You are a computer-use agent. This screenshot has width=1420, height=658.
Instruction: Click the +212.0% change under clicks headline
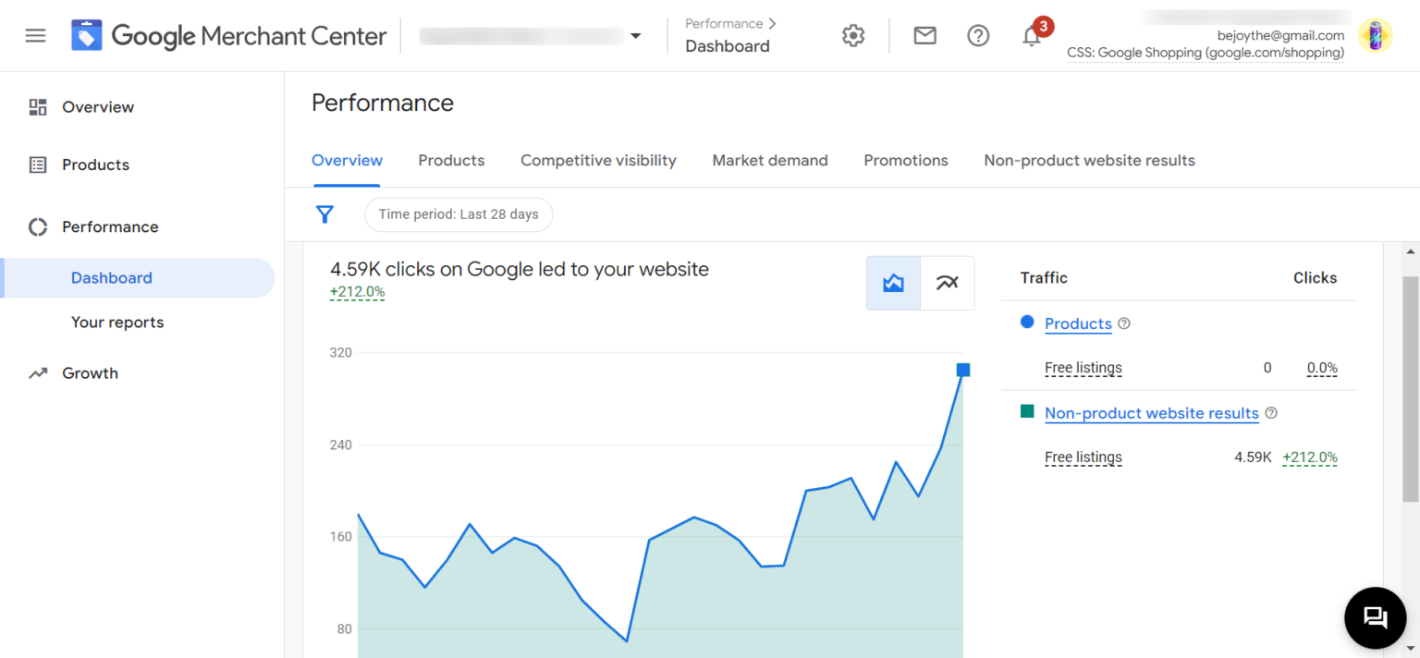click(x=357, y=292)
